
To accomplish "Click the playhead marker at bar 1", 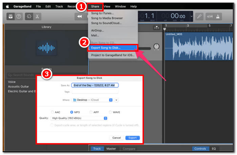I will click(165, 29).
